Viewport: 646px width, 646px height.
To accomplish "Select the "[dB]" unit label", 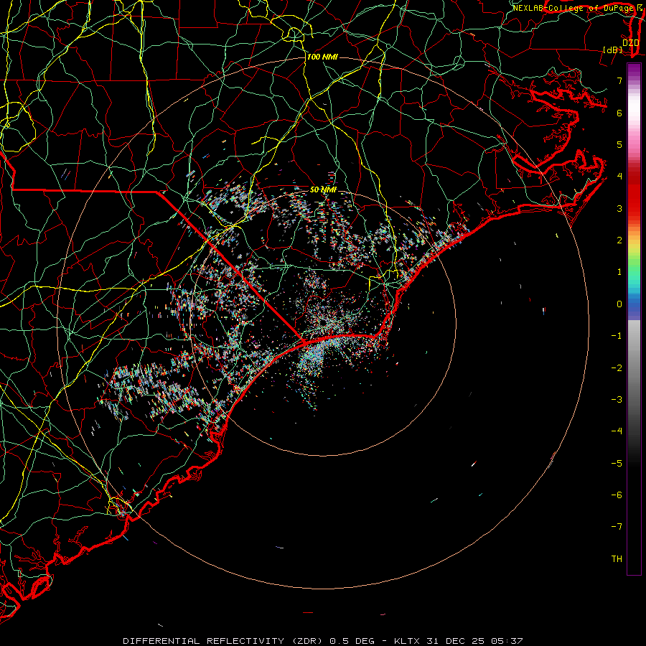I will click(x=612, y=50).
